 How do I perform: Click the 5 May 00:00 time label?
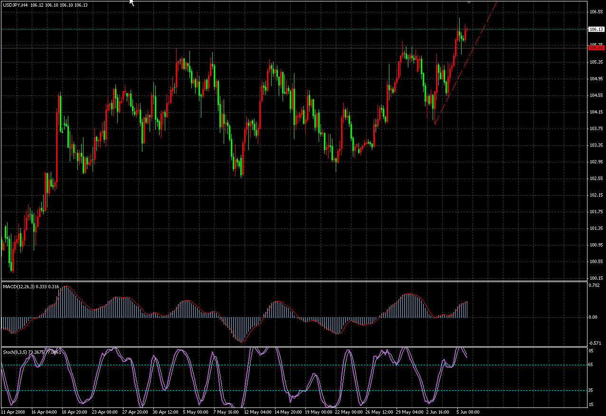[195, 412]
